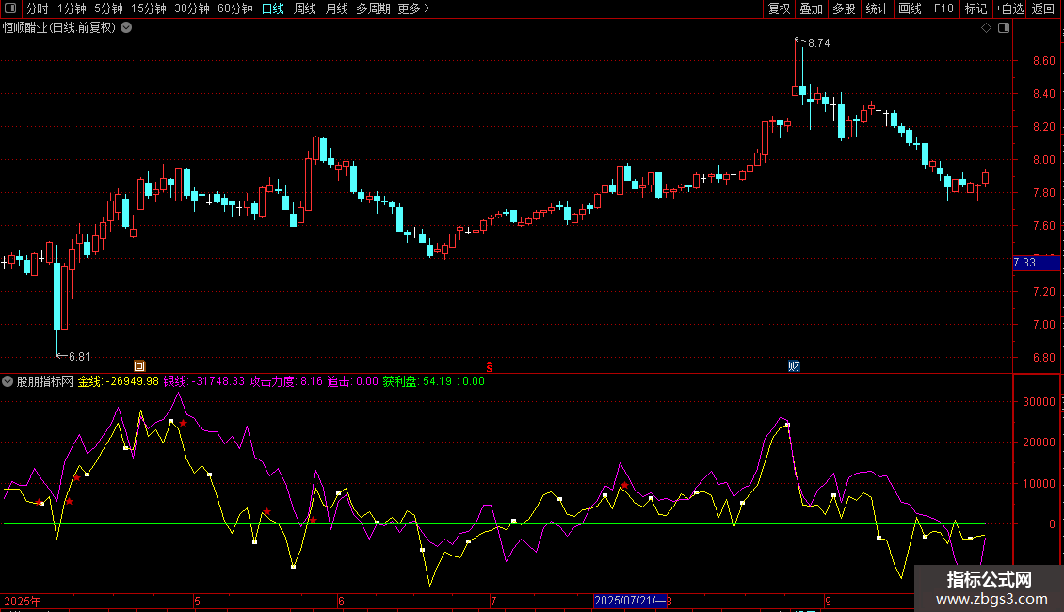Click the red $ dividend marker
Image resolution: width=1064 pixels, height=612 pixels.
(490, 367)
